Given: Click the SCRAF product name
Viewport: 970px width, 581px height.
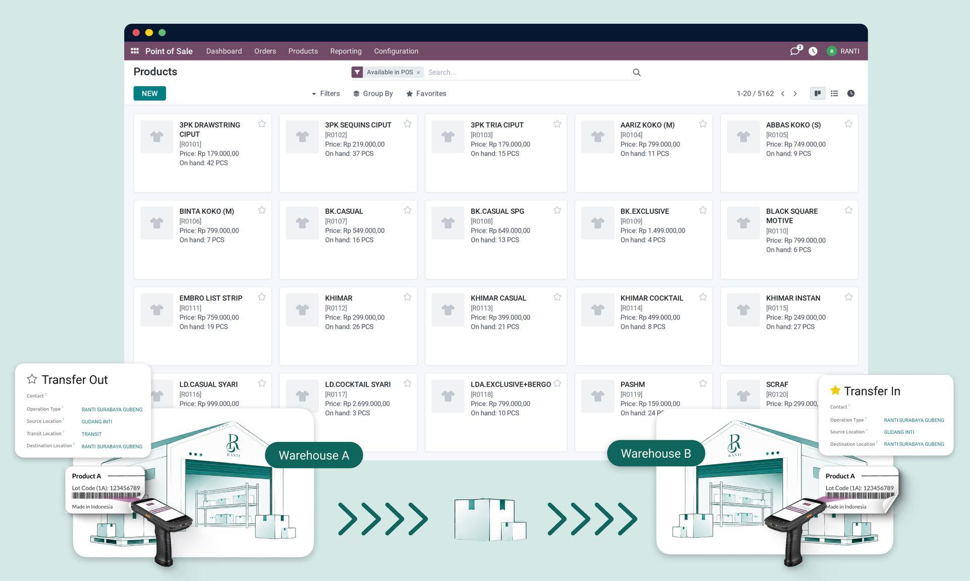Looking at the screenshot, I should 777,384.
